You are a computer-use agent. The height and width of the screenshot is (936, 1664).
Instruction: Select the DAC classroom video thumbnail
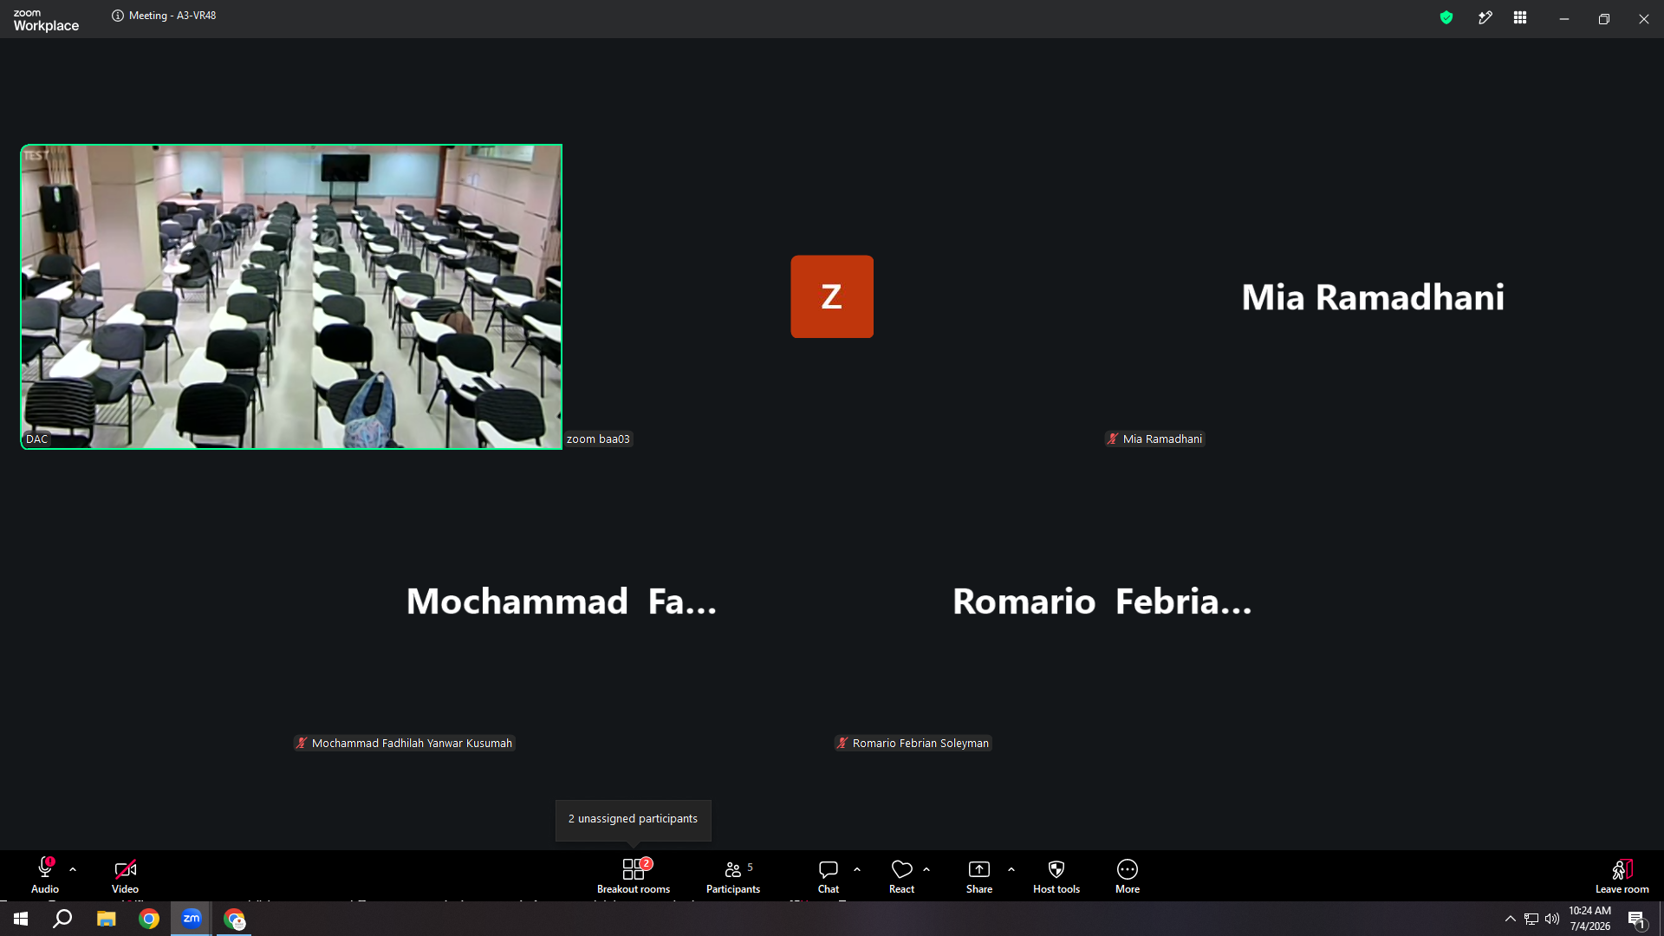pos(291,296)
